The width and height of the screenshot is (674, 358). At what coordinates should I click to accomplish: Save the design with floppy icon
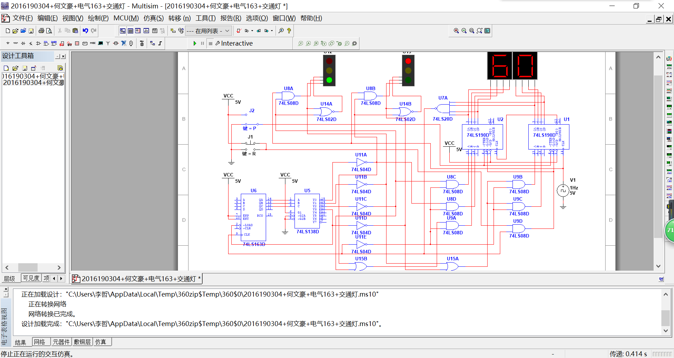tap(31, 31)
